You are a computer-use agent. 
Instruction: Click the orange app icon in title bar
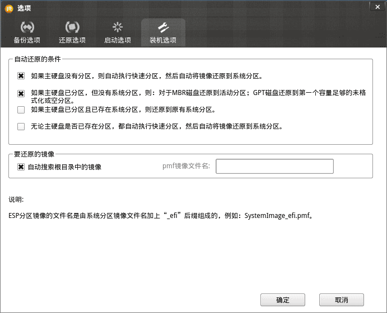(x=9, y=8)
